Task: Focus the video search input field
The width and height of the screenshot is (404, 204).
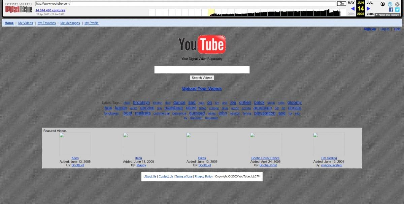Action: coord(202,69)
